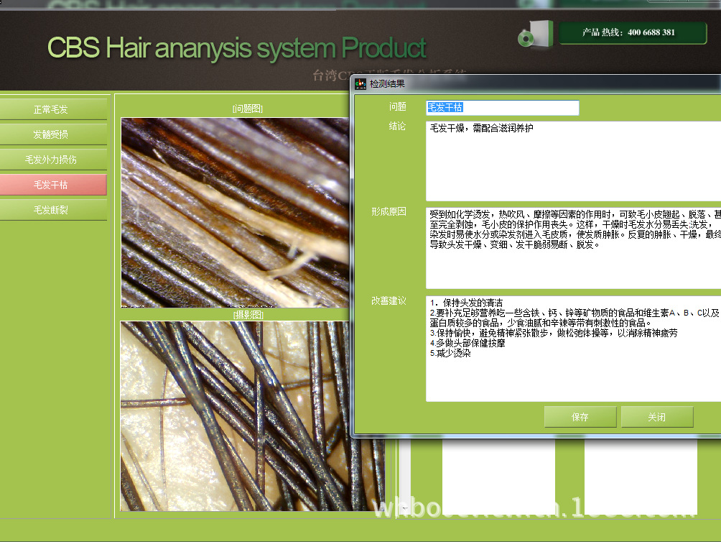721x542 pixels.
Task: Open the 发髓受损 category
Action: pyautogui.click(x=52, y=134)
